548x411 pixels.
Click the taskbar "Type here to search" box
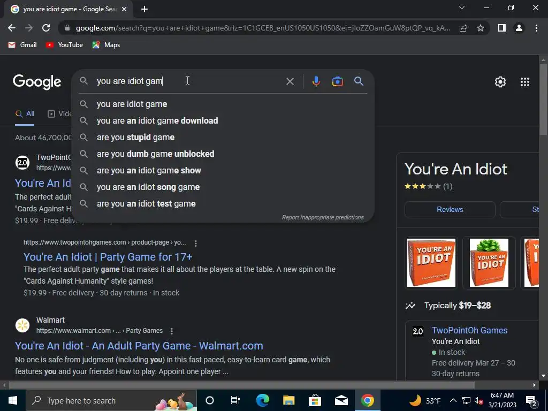pyautogui.click(x=111, y=400)
